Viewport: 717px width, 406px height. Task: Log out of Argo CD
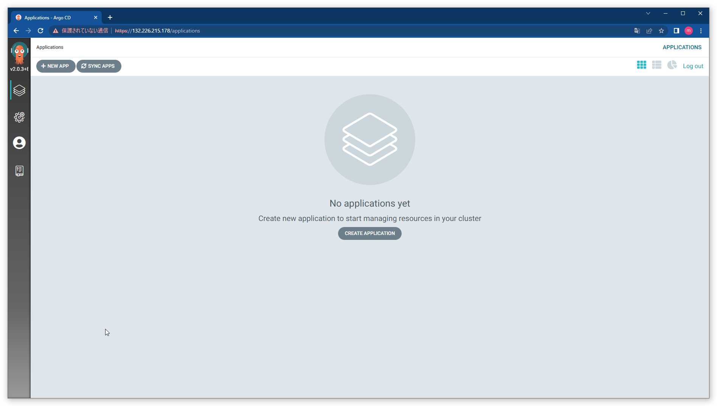pyautogui.click(x=693, y=66)
